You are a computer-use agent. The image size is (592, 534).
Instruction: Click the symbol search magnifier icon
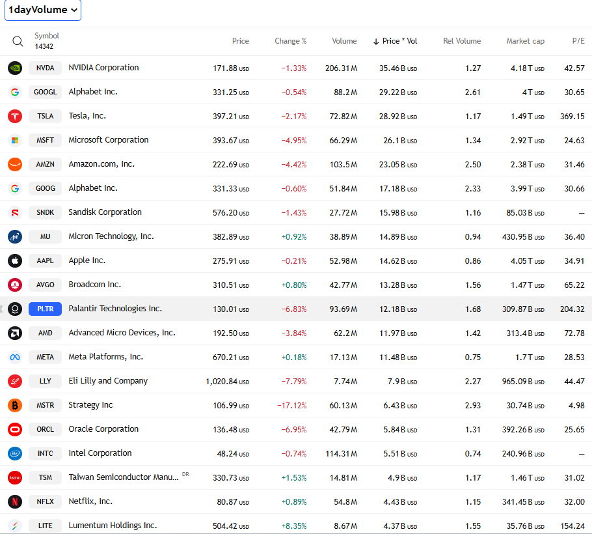tap(18, 41)
